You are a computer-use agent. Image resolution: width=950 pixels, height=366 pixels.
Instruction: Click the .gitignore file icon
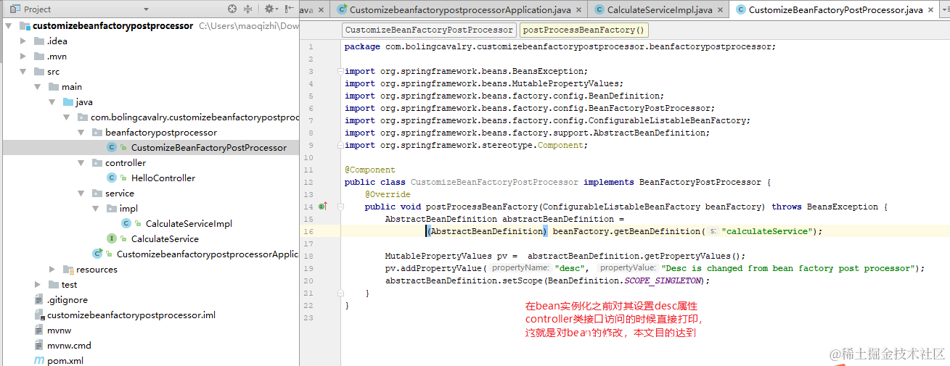tap(39, 299)
